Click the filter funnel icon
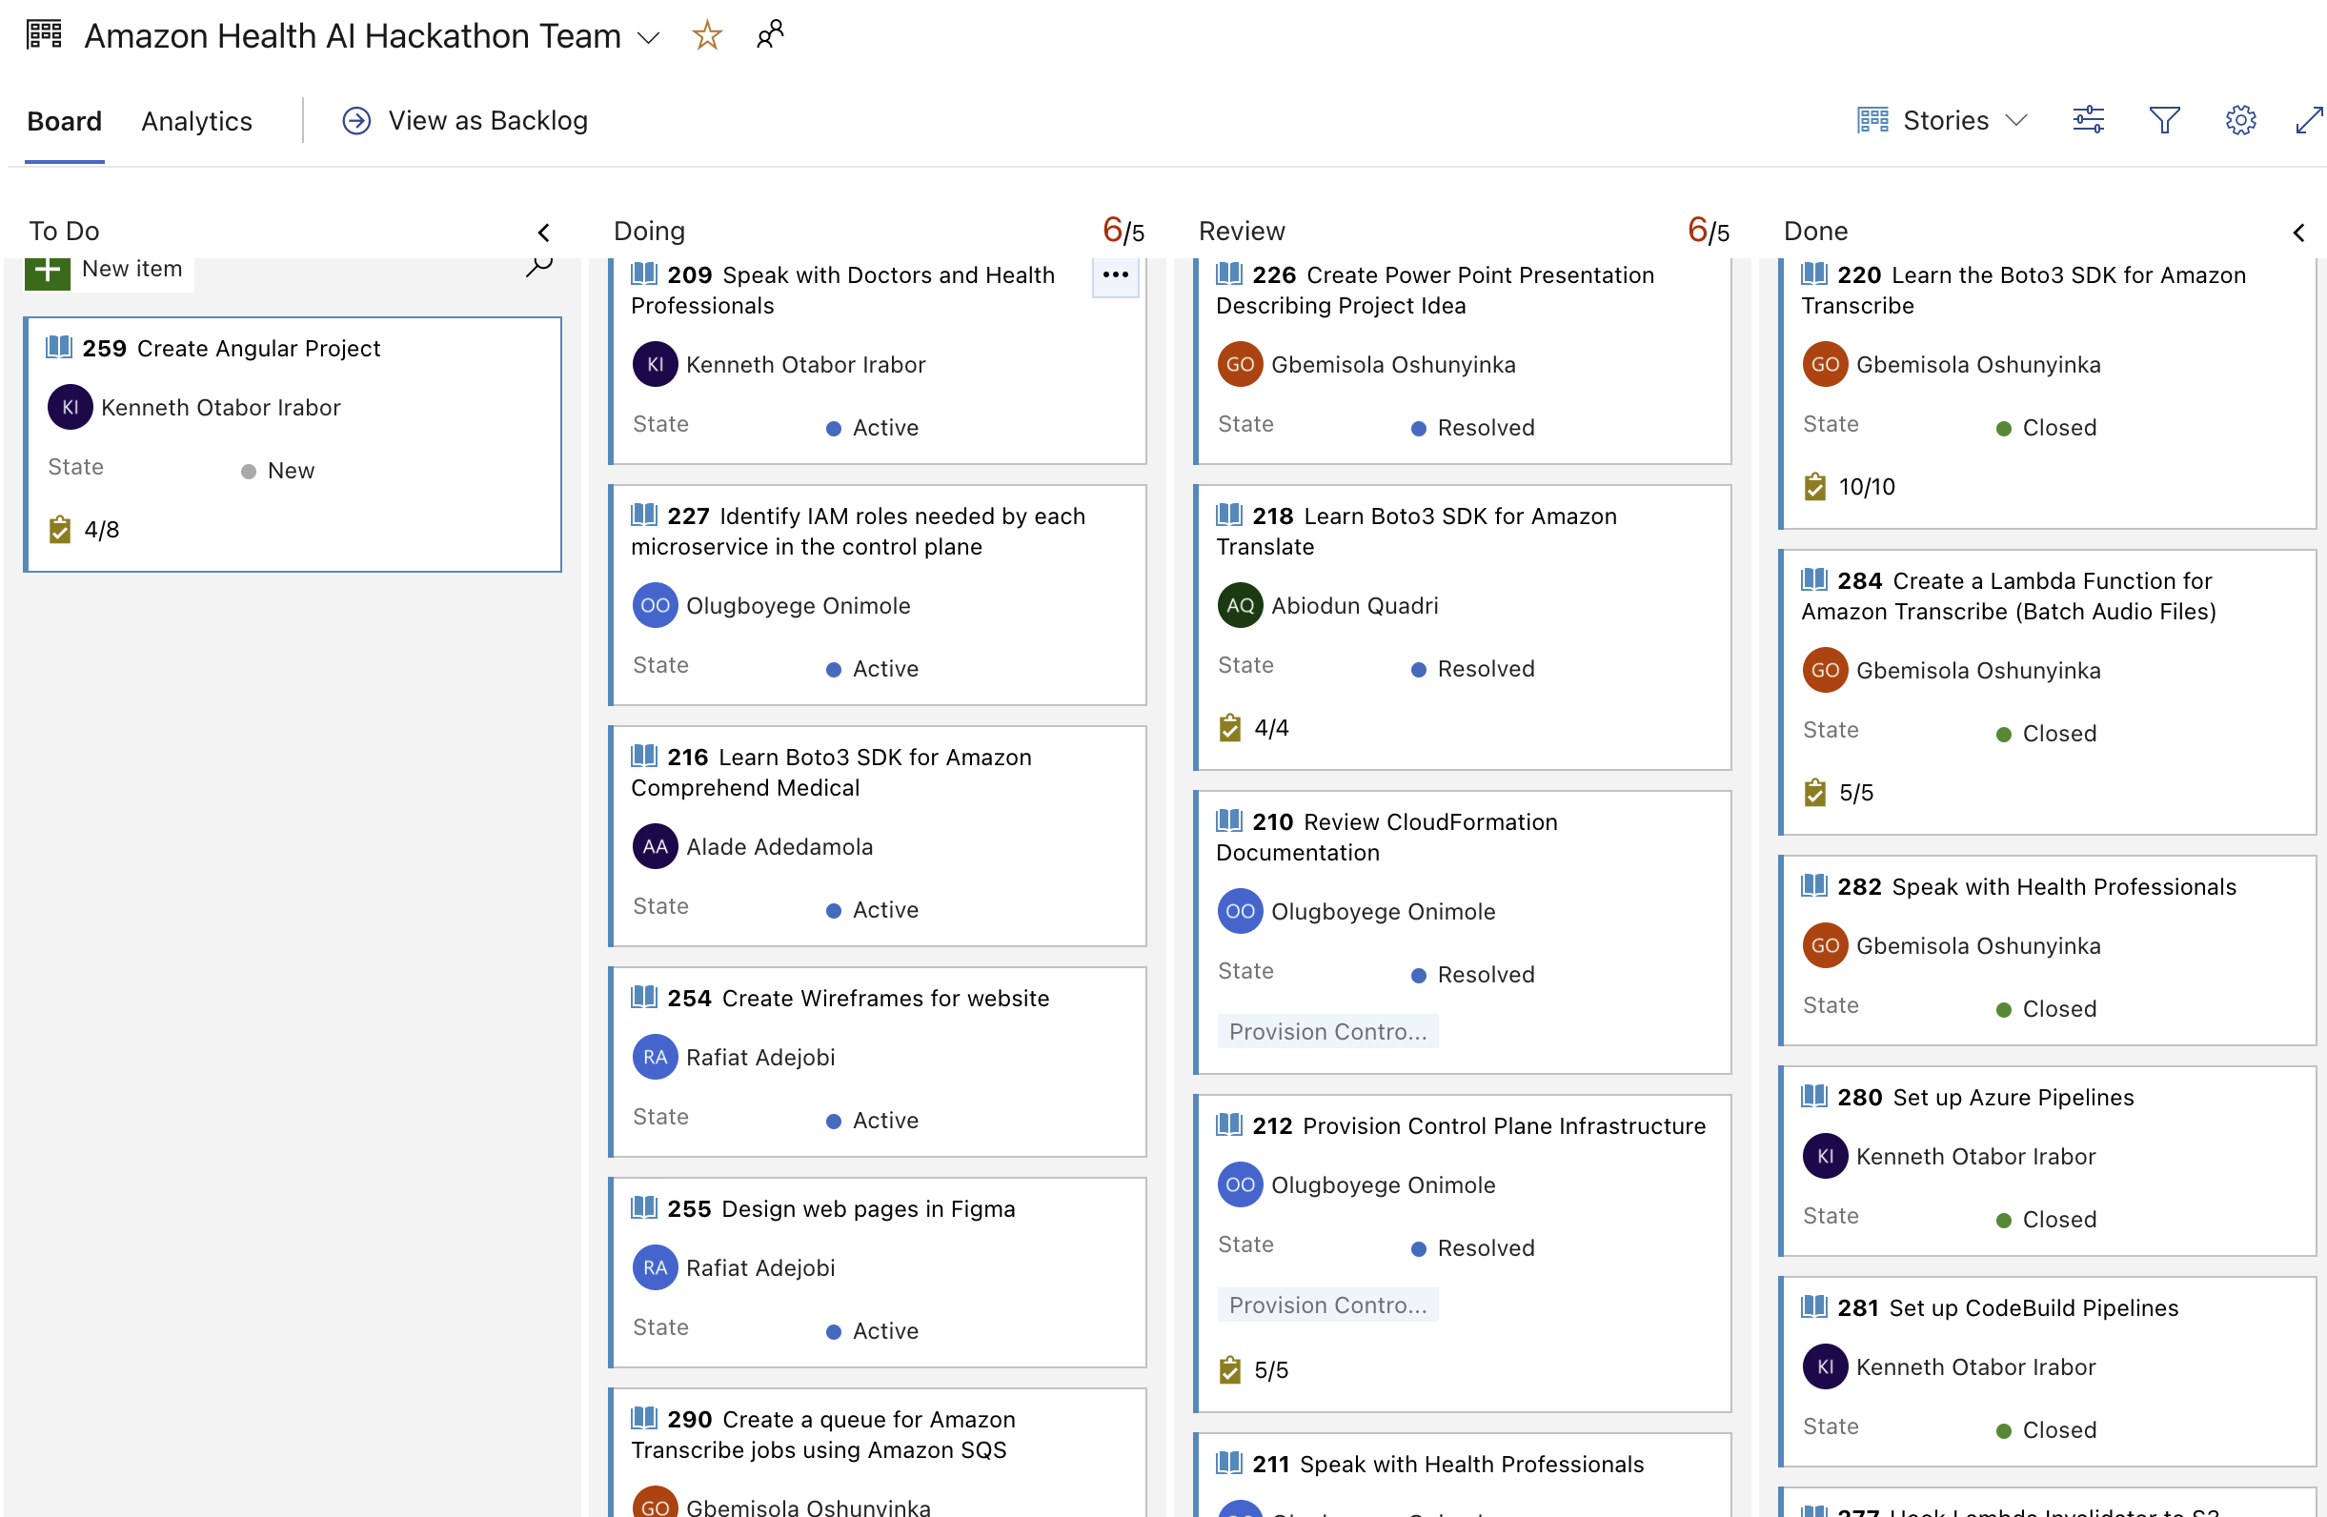Viewport: 2327px width, 1517px height. click(2164, 120)
